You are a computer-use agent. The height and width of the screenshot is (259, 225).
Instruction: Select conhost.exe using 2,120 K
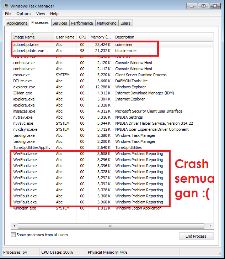[112, 63]
